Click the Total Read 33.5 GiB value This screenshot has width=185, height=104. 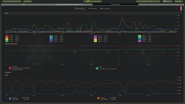[26, 99]
